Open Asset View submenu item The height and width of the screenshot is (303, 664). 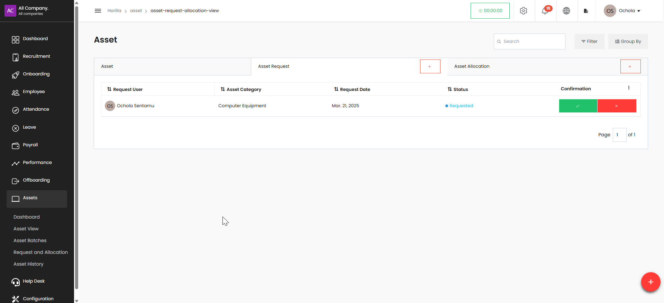(x=26, y=229)
